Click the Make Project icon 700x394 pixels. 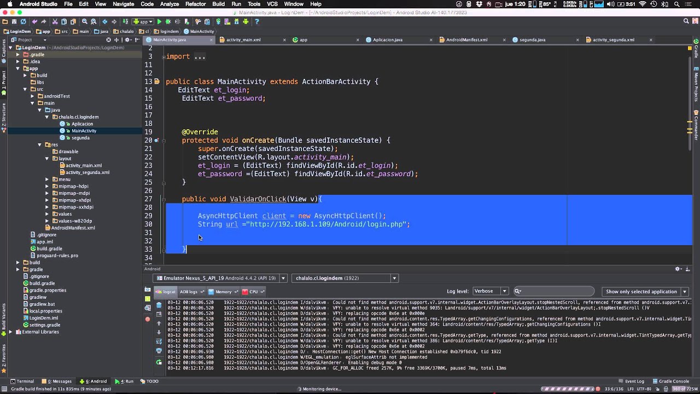coord(125,22)
